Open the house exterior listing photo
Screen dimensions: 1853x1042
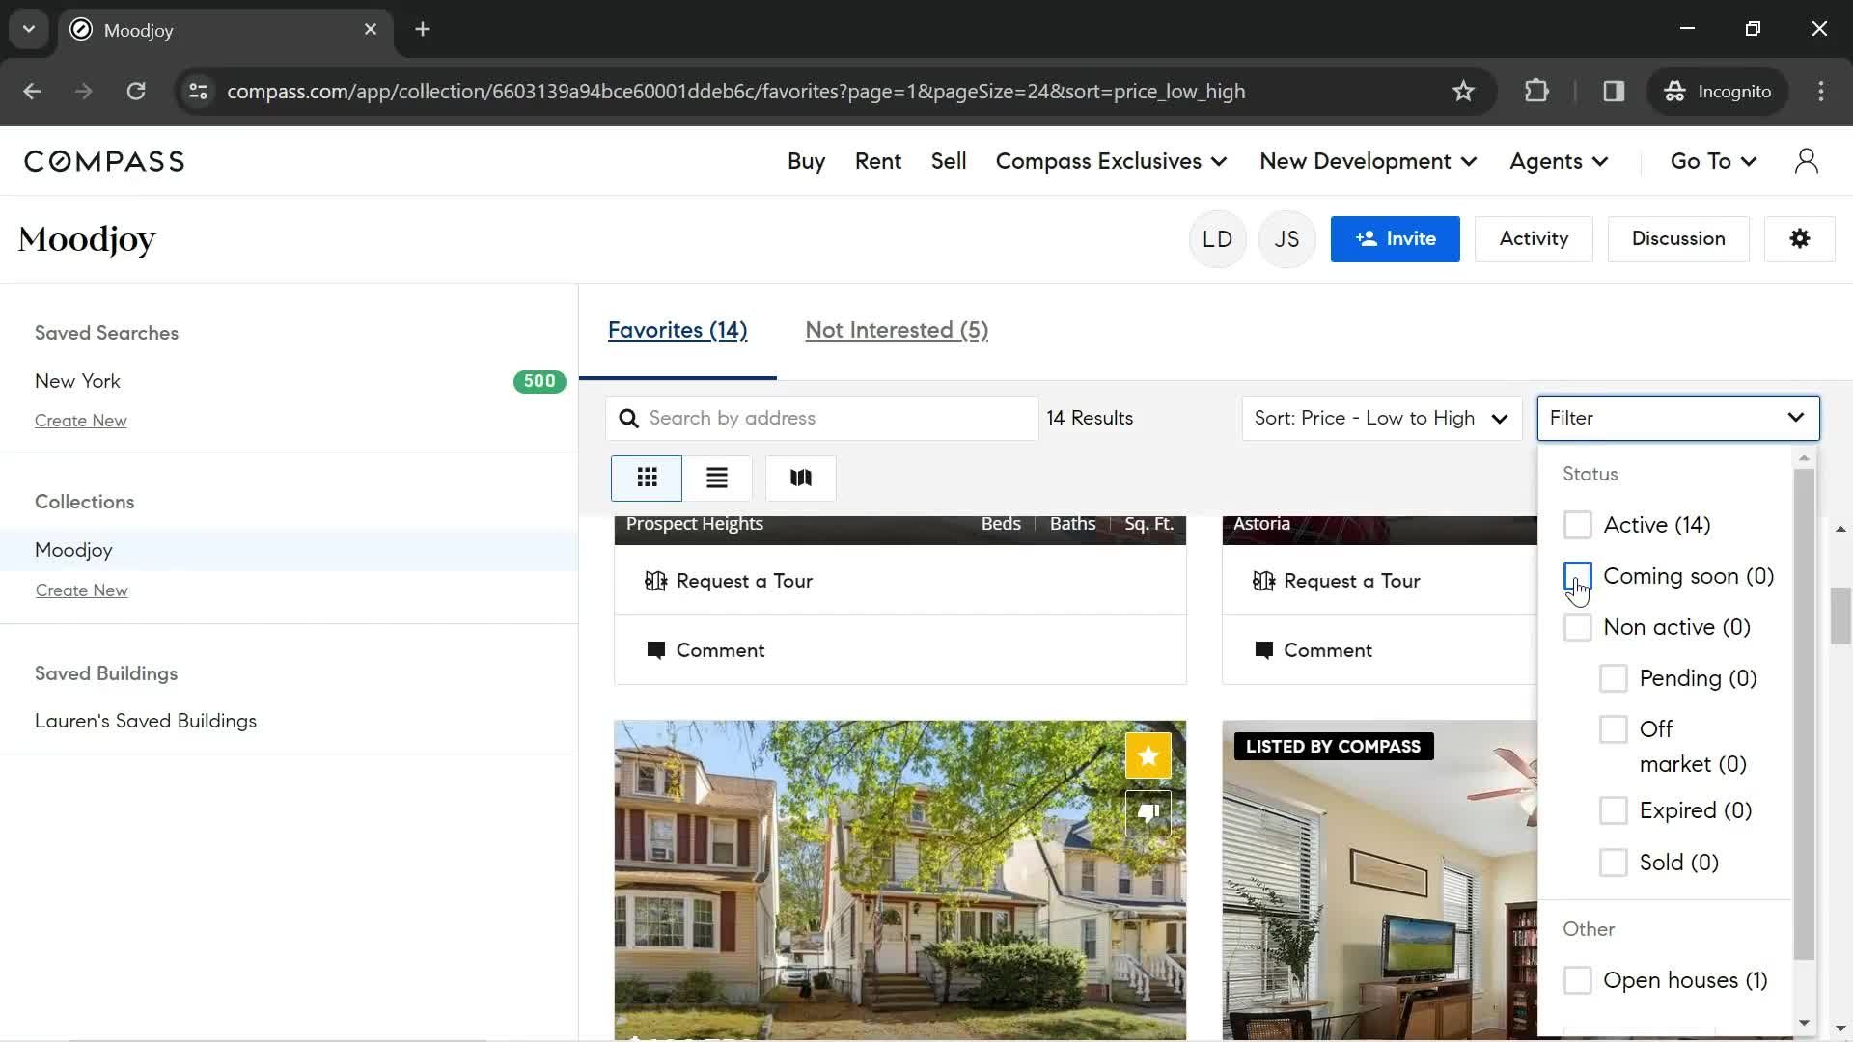(899, 880)
